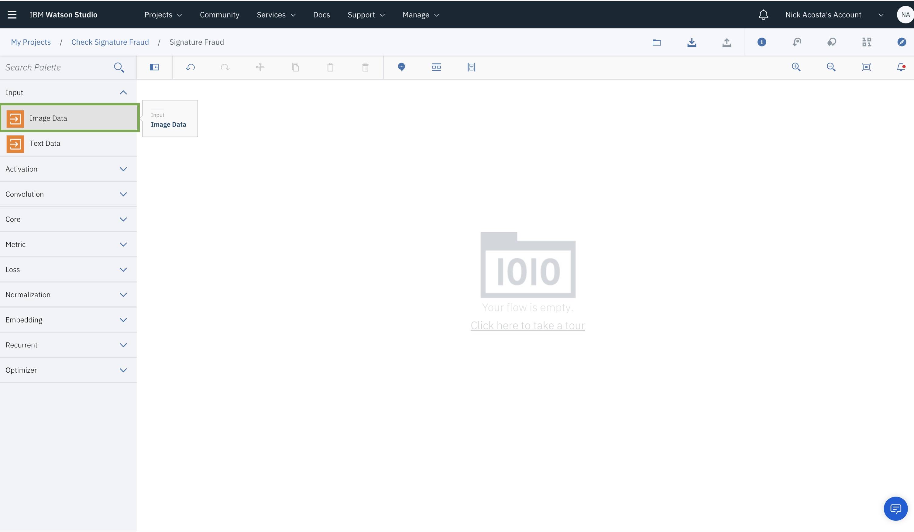
Task: Click the cut icon
Action: tap(260, 67)
